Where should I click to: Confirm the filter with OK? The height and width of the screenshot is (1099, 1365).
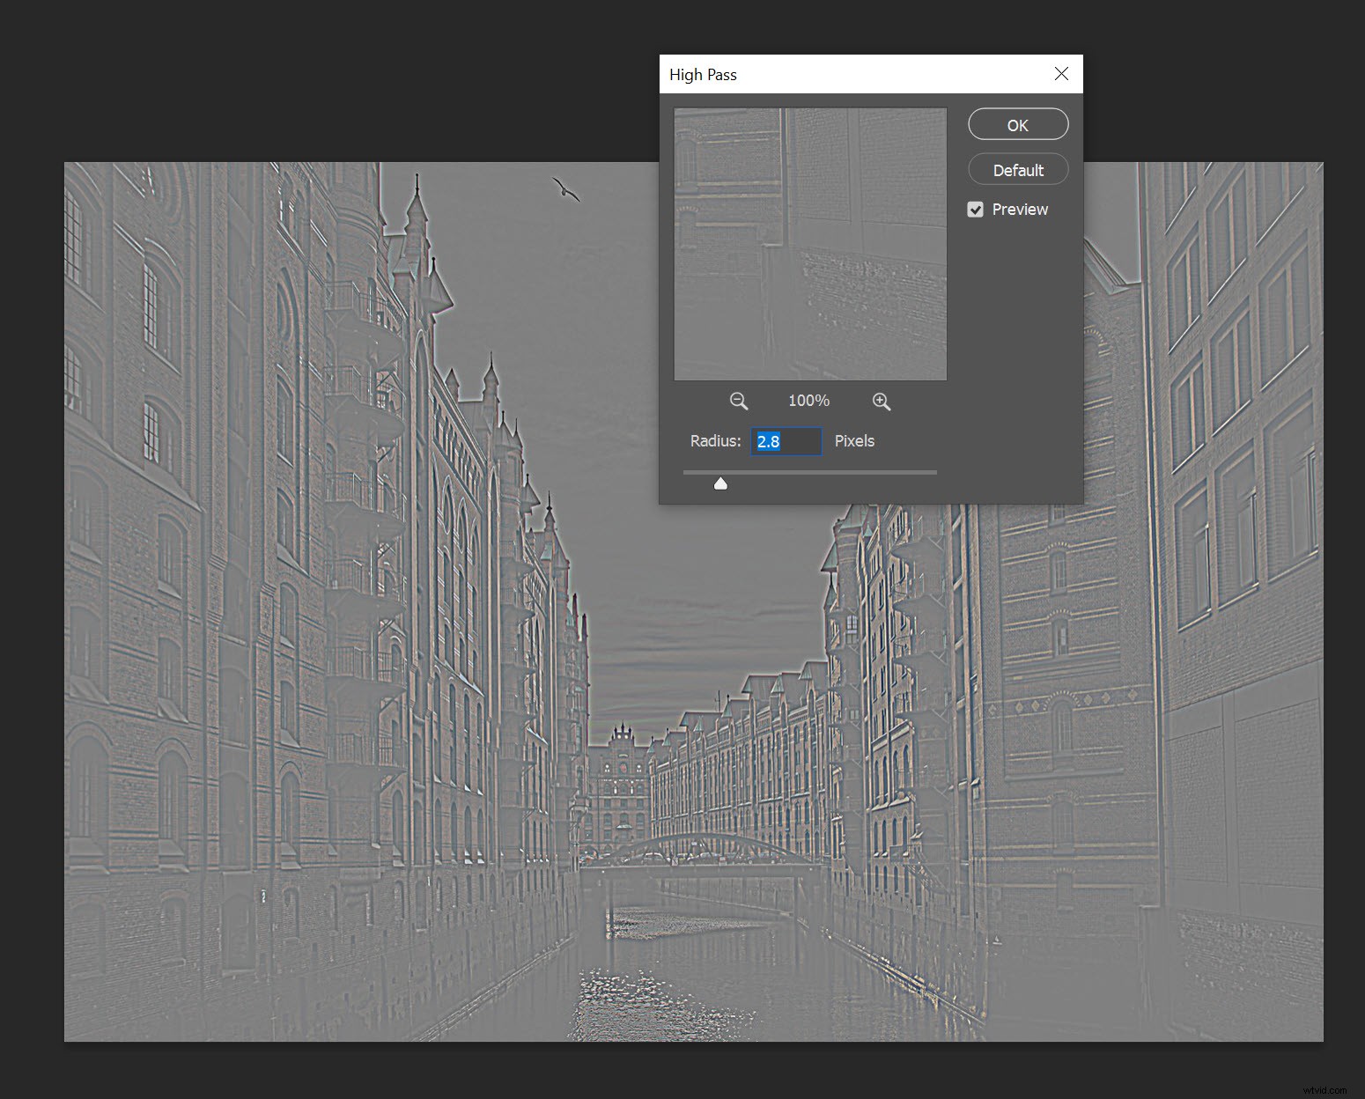(1017, 125)
